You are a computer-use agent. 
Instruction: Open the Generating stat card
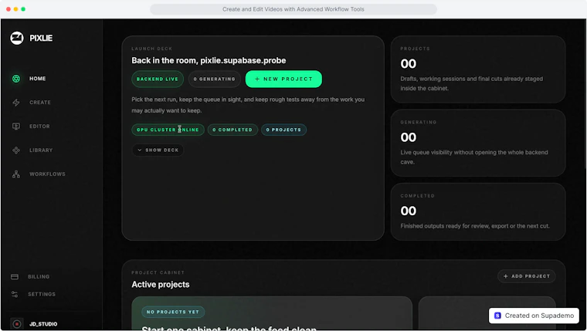(x=478, y=143)
